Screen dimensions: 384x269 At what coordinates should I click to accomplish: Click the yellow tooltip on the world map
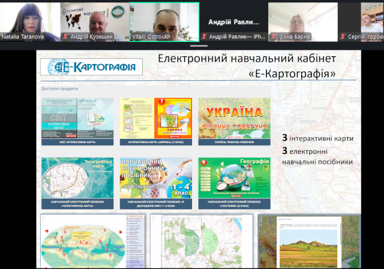(81, 236)
